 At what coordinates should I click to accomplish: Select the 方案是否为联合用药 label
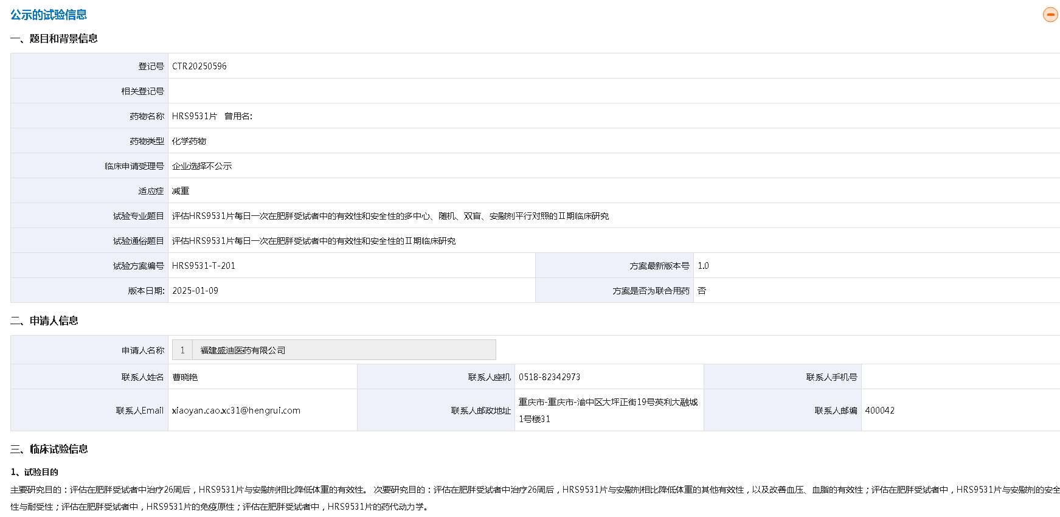pyautogui.click(x=651, y=291)
